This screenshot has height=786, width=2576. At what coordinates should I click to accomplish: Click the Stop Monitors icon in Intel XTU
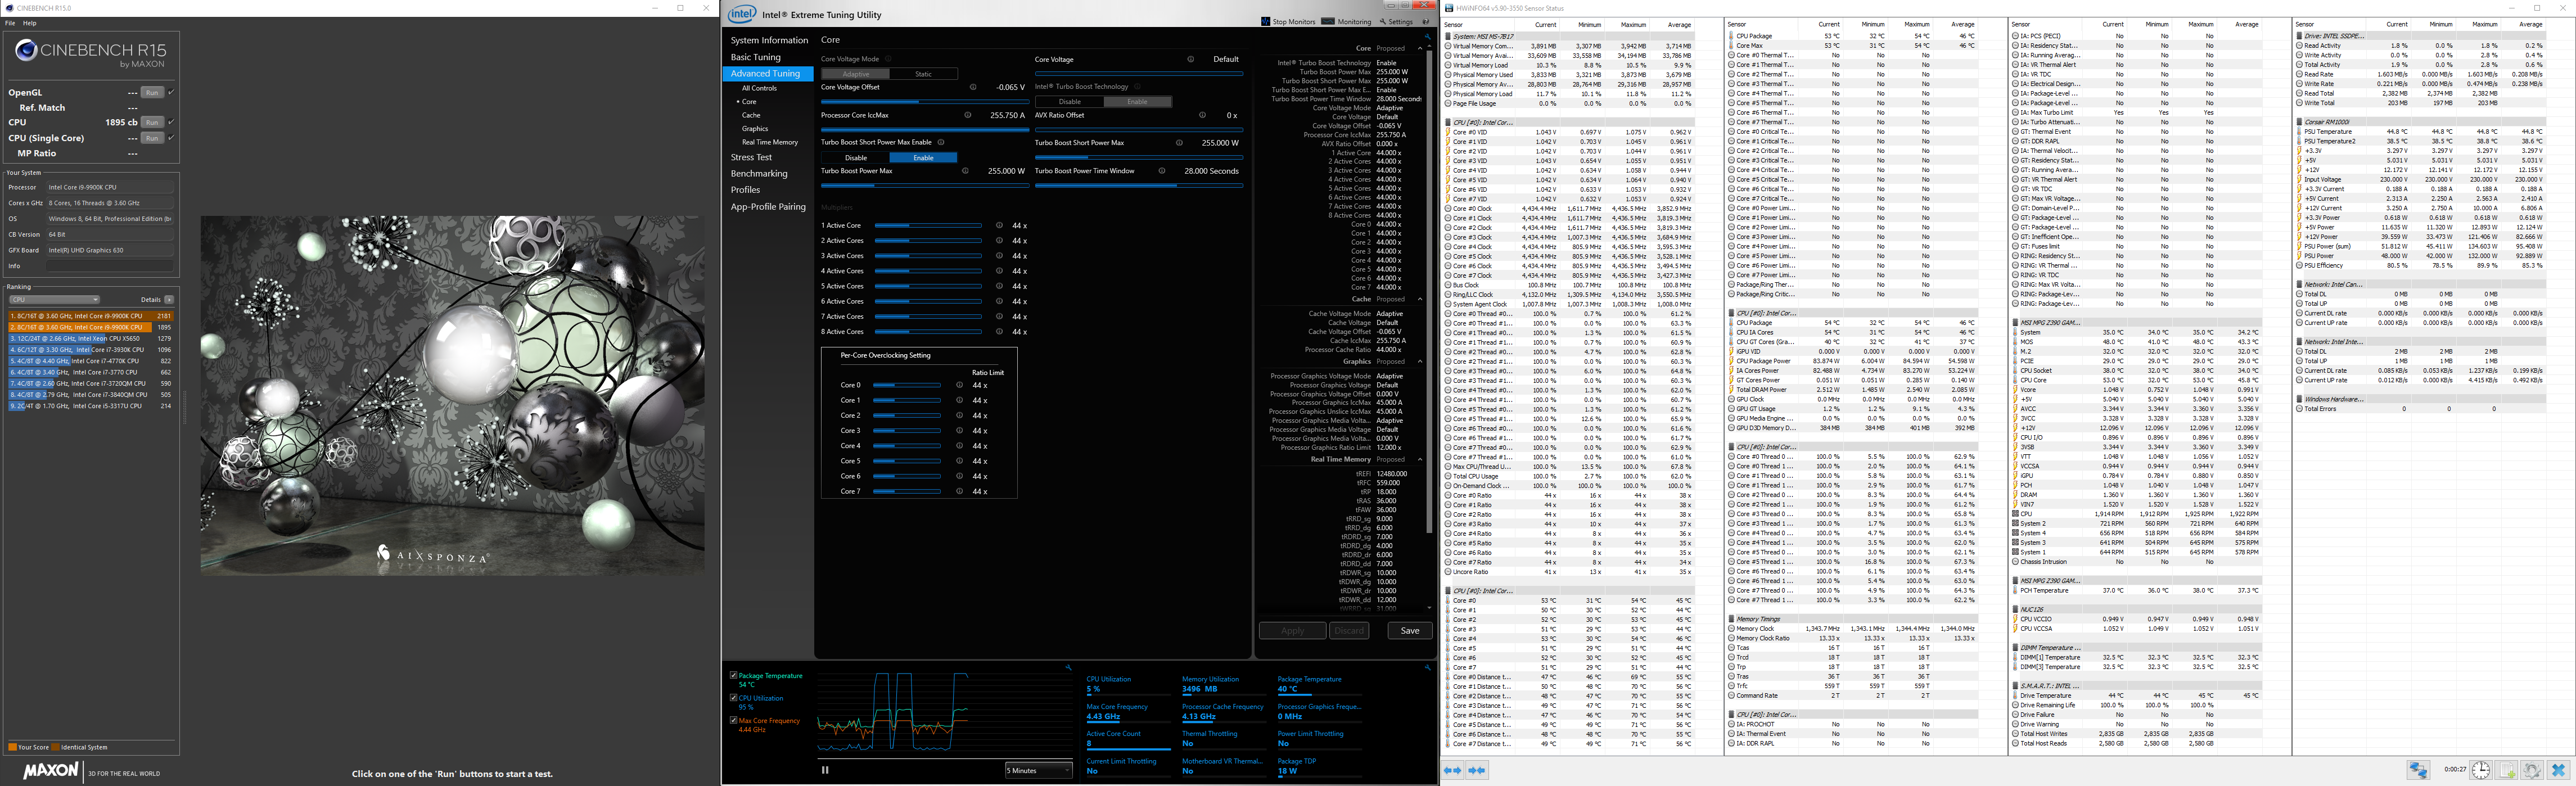(x=1266, y=21)
